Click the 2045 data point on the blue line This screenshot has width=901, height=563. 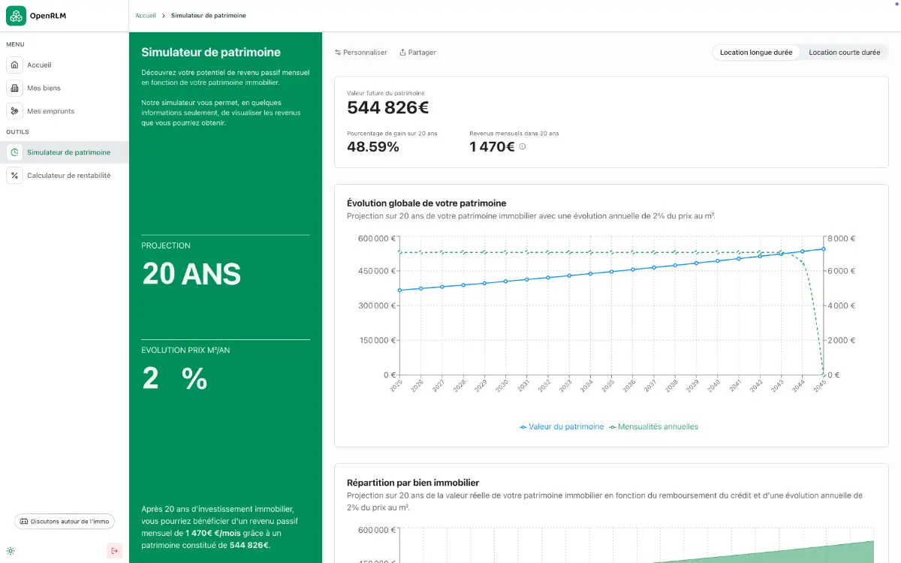(x=824, y=248)
